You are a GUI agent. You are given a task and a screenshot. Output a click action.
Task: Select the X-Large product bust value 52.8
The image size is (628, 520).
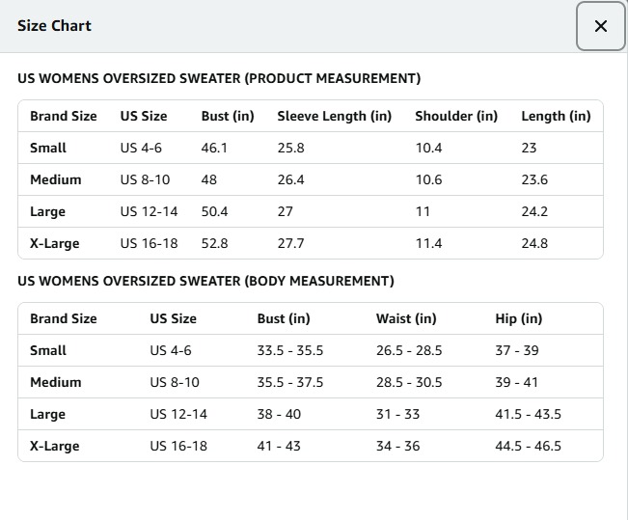coord(214,243)
